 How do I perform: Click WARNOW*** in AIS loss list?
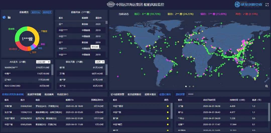click(11, 68)
